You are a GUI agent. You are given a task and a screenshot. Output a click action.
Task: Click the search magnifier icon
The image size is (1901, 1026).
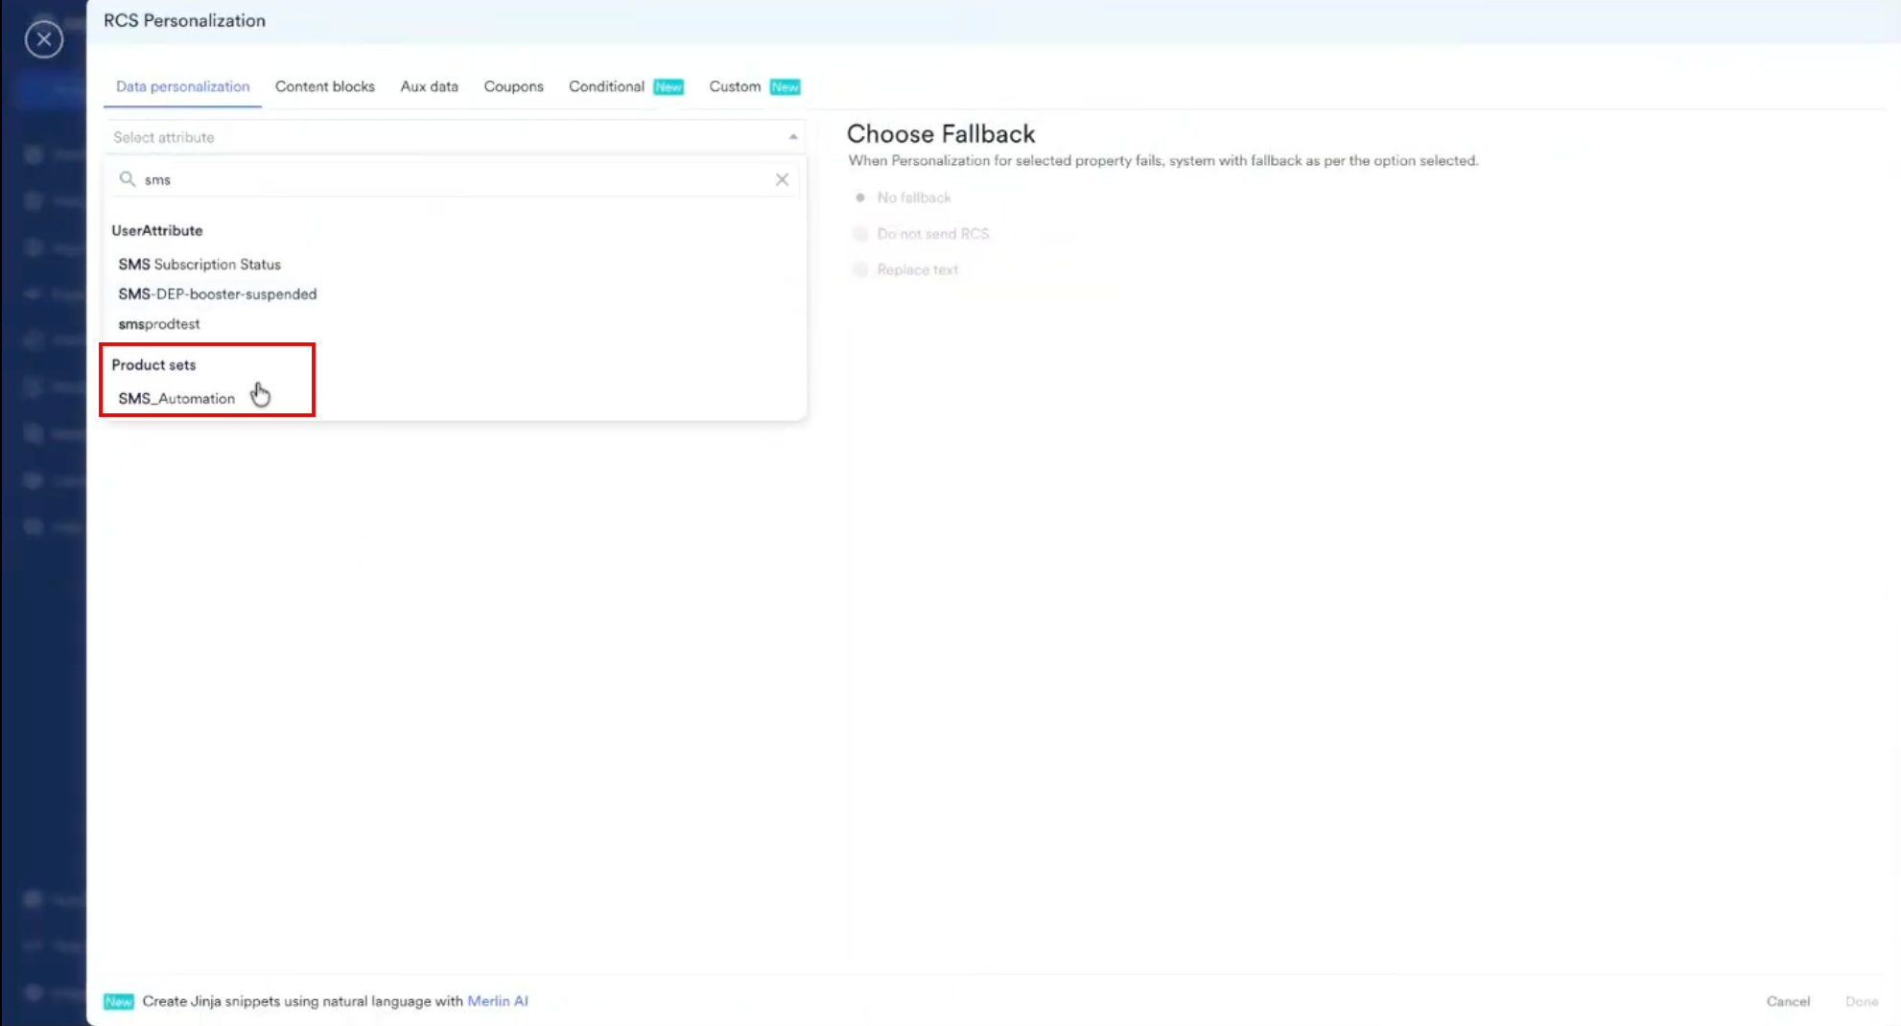pyautogui.click(x=127, y=179)
